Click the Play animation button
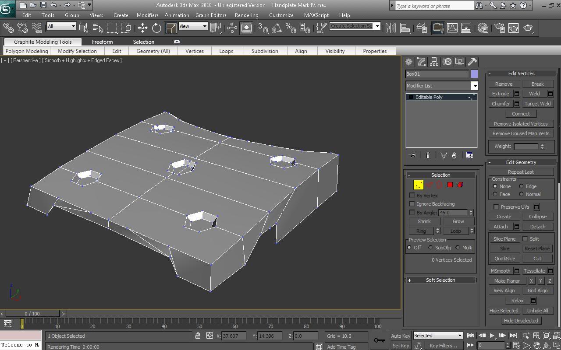 pos(492,336)
